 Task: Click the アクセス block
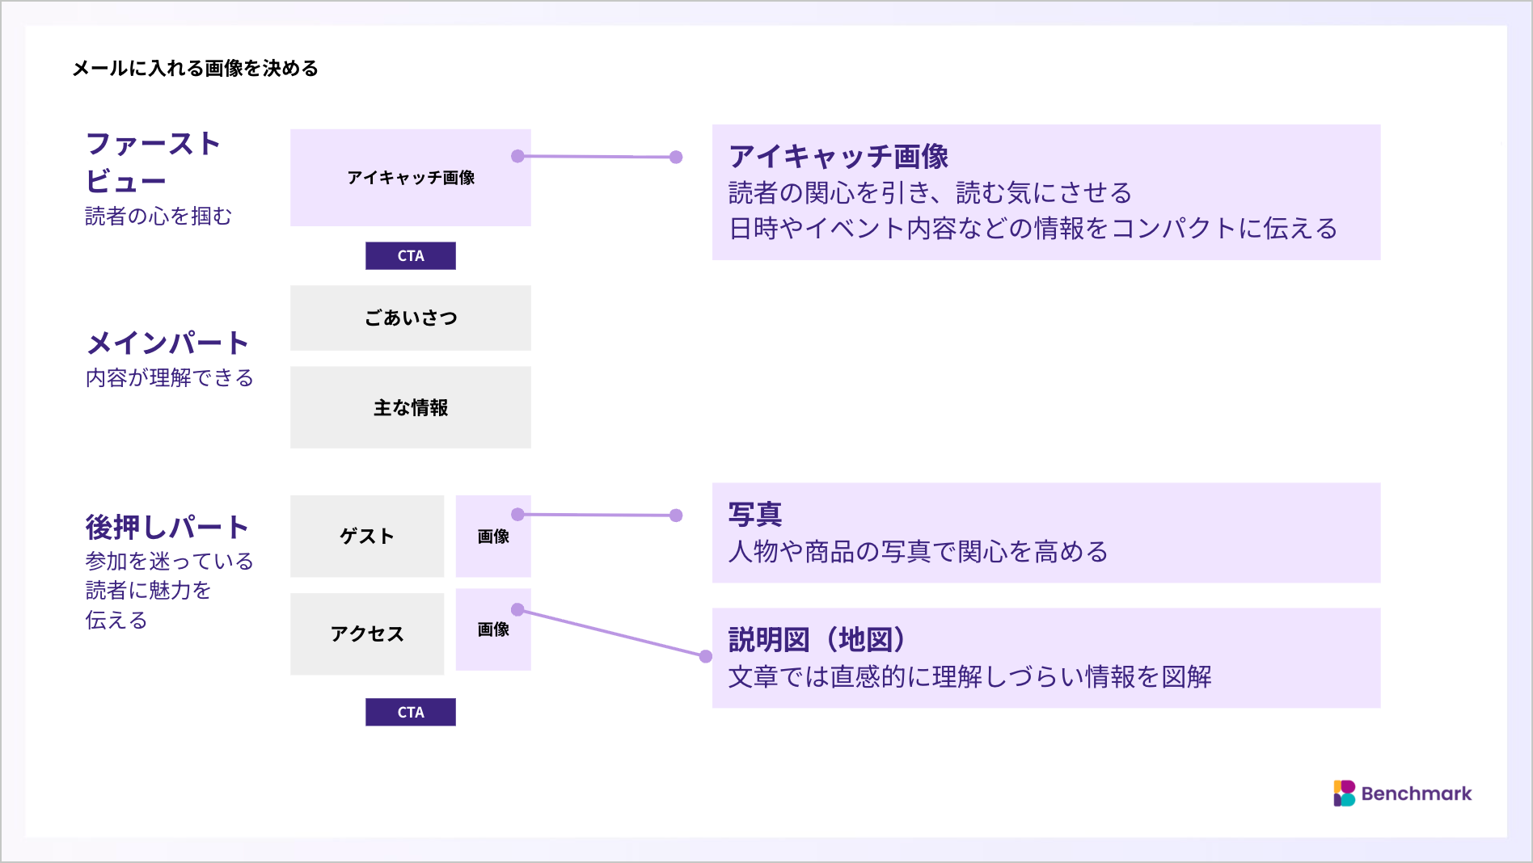367,634
